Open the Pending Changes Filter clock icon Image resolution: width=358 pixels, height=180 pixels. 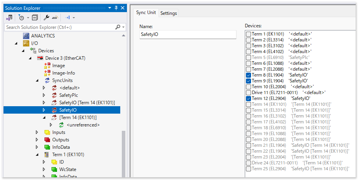click(21, 18)
